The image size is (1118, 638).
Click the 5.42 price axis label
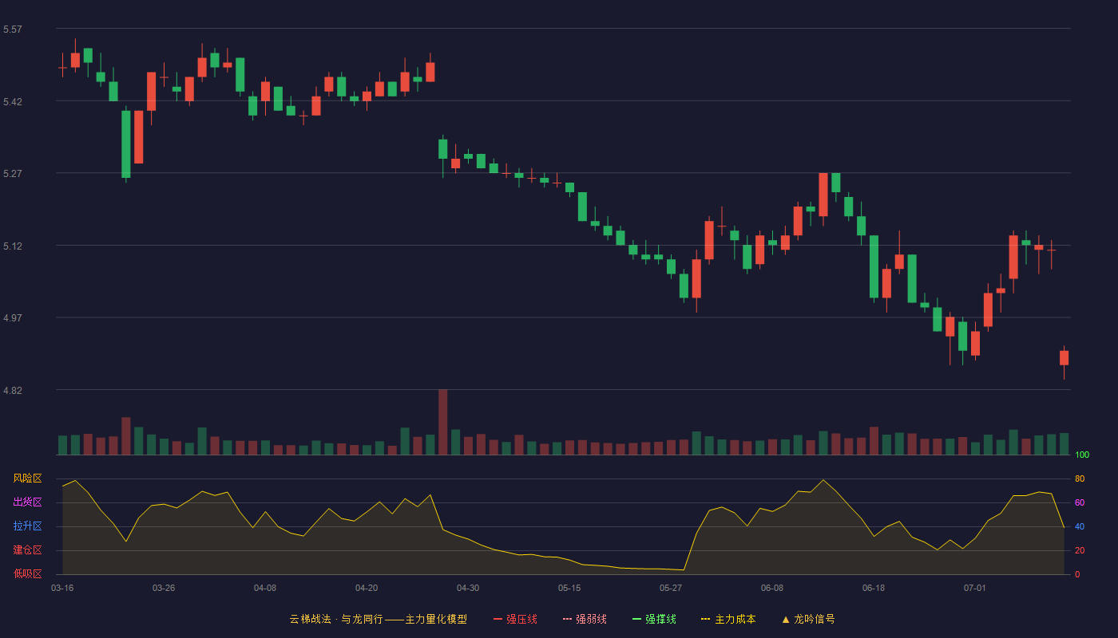13,102
